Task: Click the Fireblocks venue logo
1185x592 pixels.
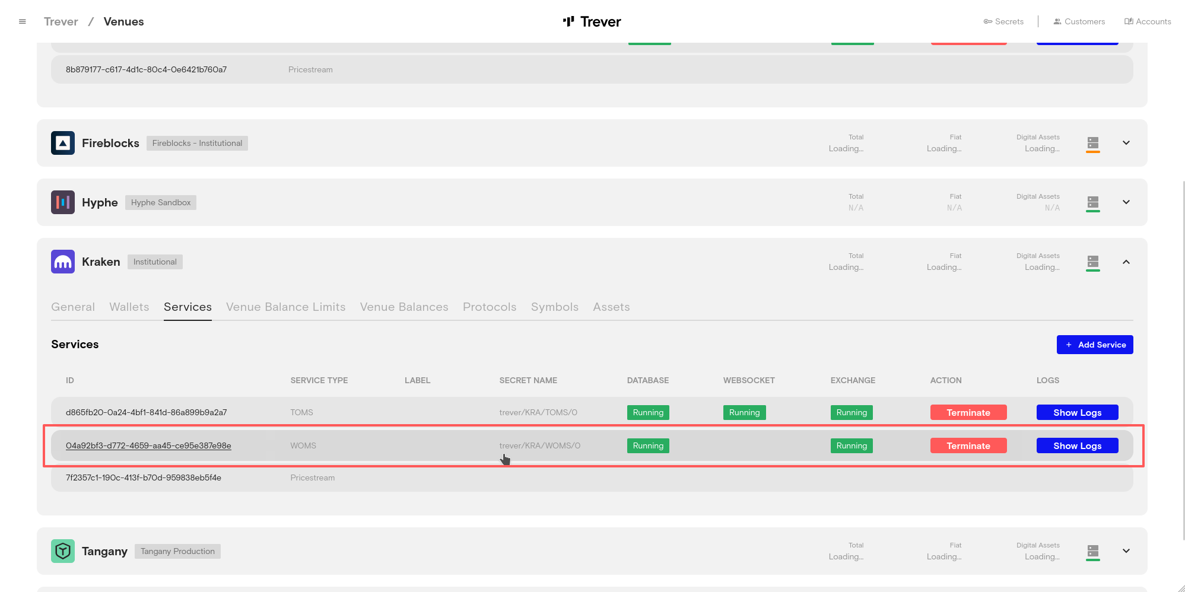Action: click(63, 143)
